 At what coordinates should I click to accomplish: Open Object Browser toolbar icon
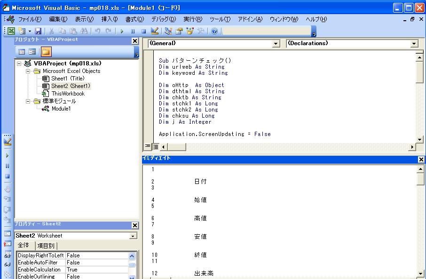[189, 31]
